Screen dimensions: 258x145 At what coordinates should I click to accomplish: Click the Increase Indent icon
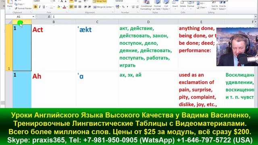pos(89,7)
